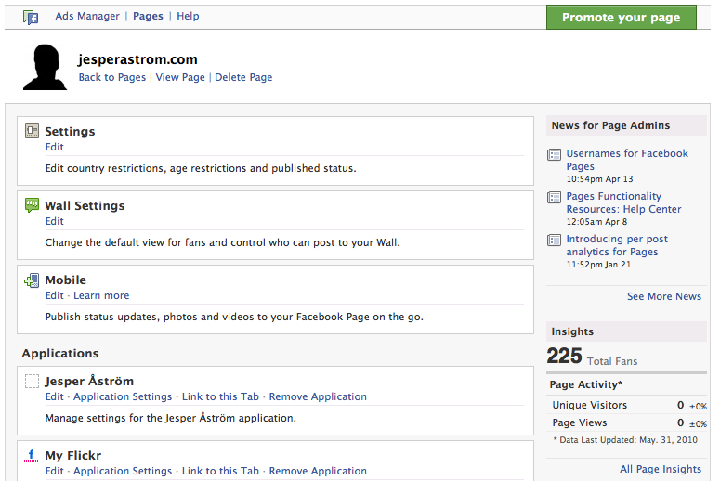Click the Manage settings for Jesper Åström description
The image size is (720, 481).
point(170,418)
